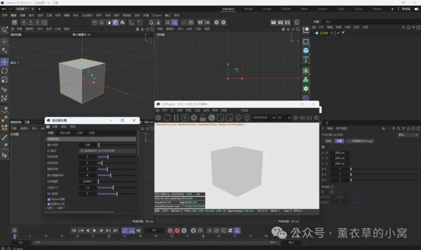Toggle the lower checkbox in cube attributes

[x=332, y=192]
